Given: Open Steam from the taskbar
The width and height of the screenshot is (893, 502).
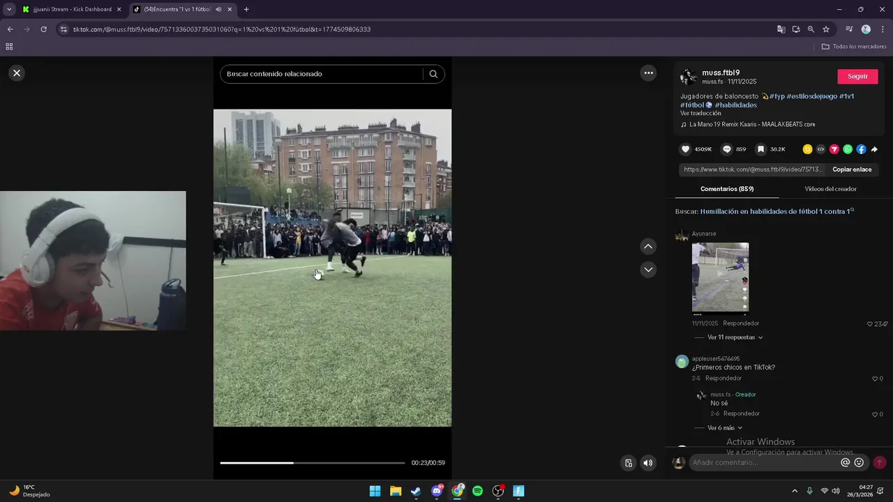Looking at the screenshot, I should click(416, 491).
